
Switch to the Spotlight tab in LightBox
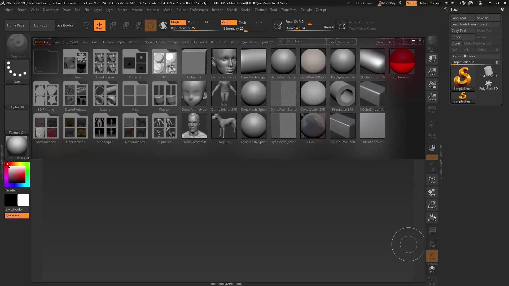pos(267,42)
